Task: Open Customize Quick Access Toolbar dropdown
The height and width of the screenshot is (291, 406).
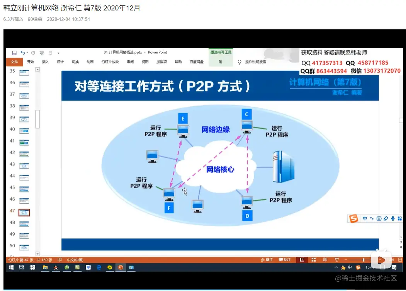Action: [58, 53]
